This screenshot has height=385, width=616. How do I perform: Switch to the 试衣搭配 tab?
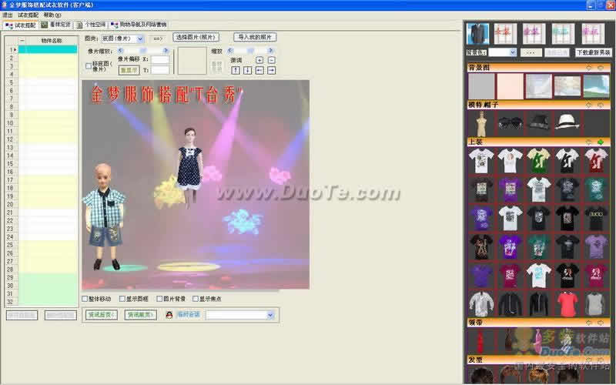click(x=21, y=25)
